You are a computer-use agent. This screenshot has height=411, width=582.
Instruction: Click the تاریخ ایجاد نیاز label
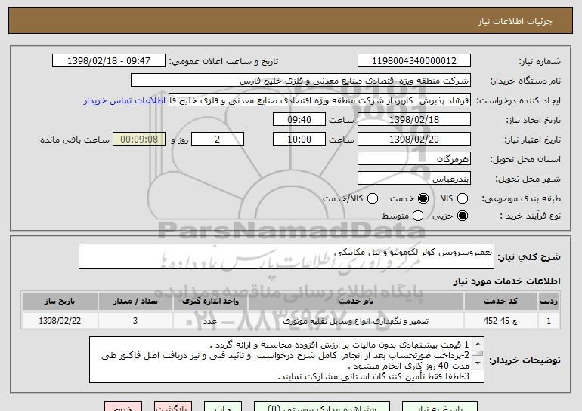[534, 120]
